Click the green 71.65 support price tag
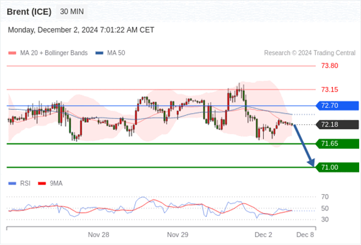The height and width of the screenshot is (245, 361). click(x=337, y=144)
